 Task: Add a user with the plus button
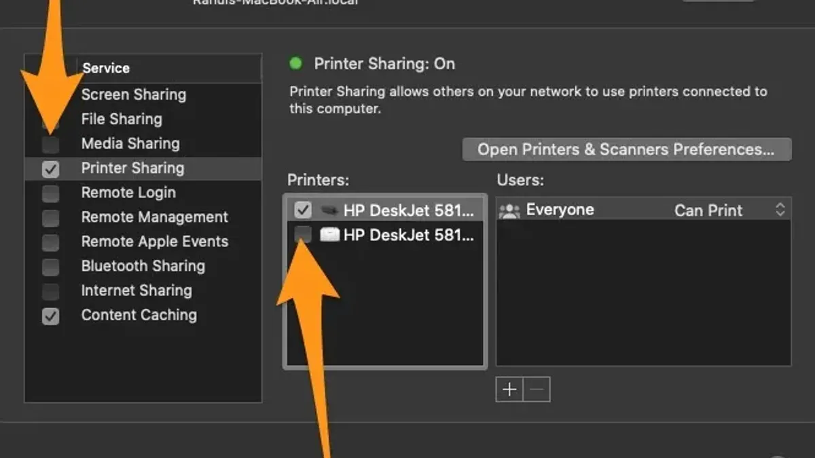(x=509, y=389)
